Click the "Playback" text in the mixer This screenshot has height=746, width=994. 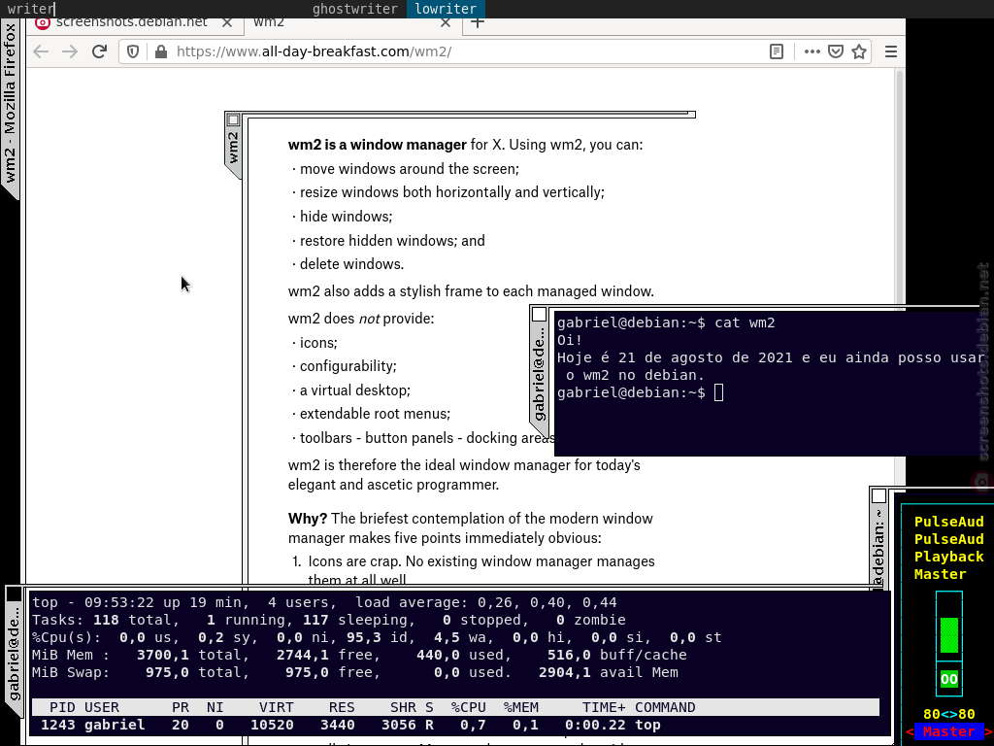949,557
